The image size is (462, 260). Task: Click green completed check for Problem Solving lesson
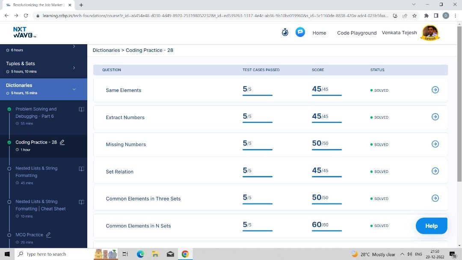(9, 109)
